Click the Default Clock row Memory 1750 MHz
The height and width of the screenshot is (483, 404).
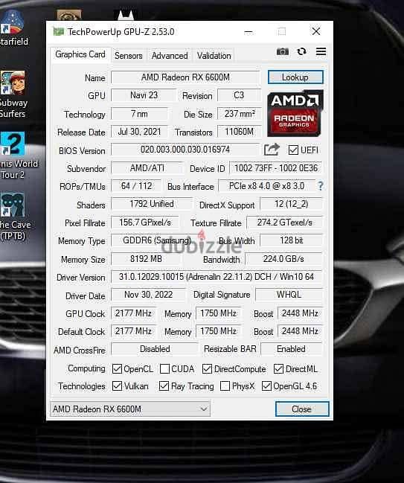[x=218, y=331]
